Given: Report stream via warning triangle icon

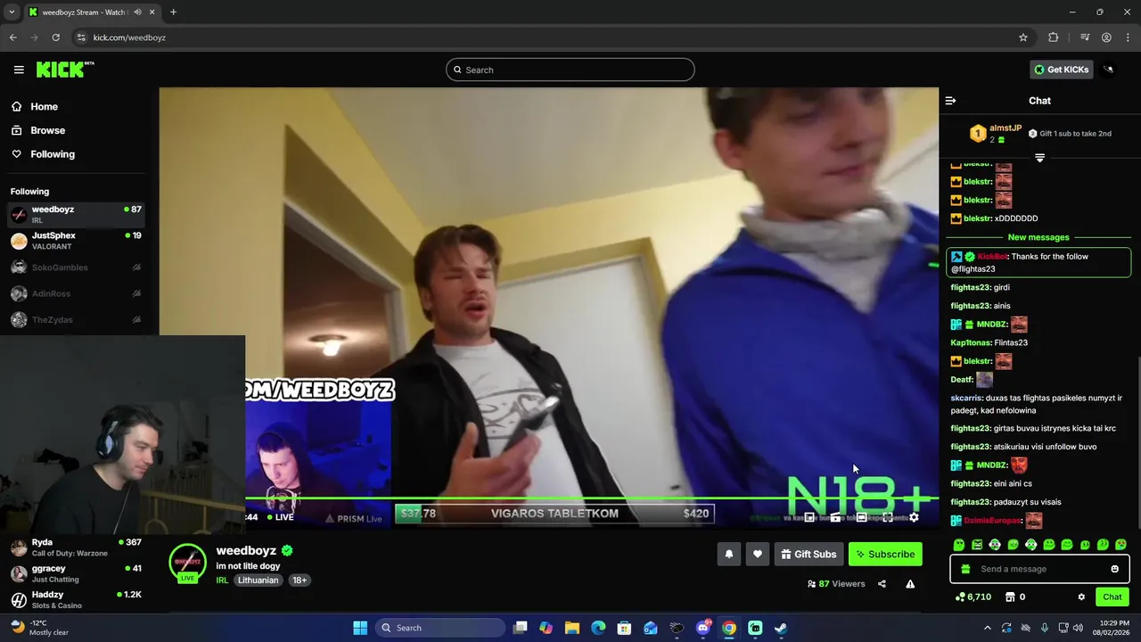Looking at the screenshot, I should pos(910,584).
